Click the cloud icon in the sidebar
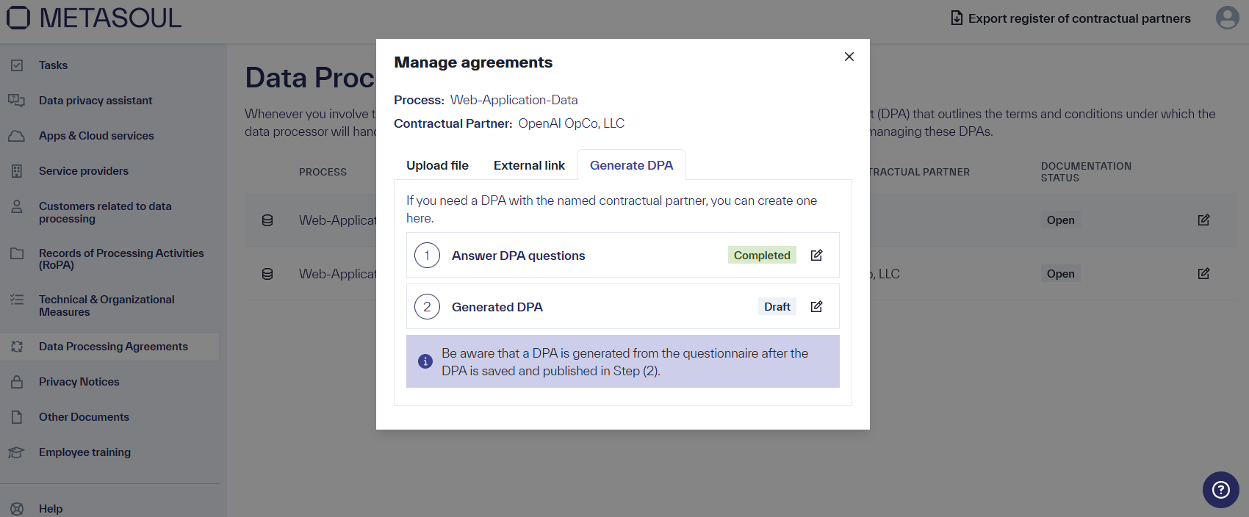The image size is (1249, 517). (x=17, y=136)
